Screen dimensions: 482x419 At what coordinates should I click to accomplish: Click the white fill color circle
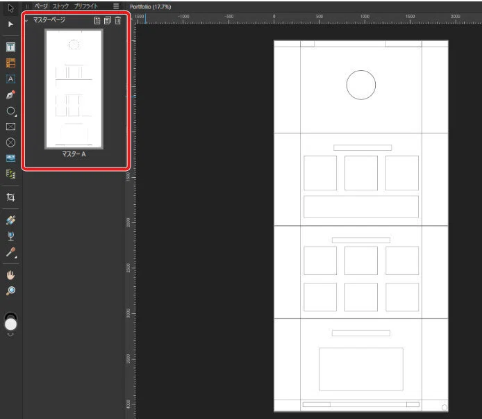(10, 324)
